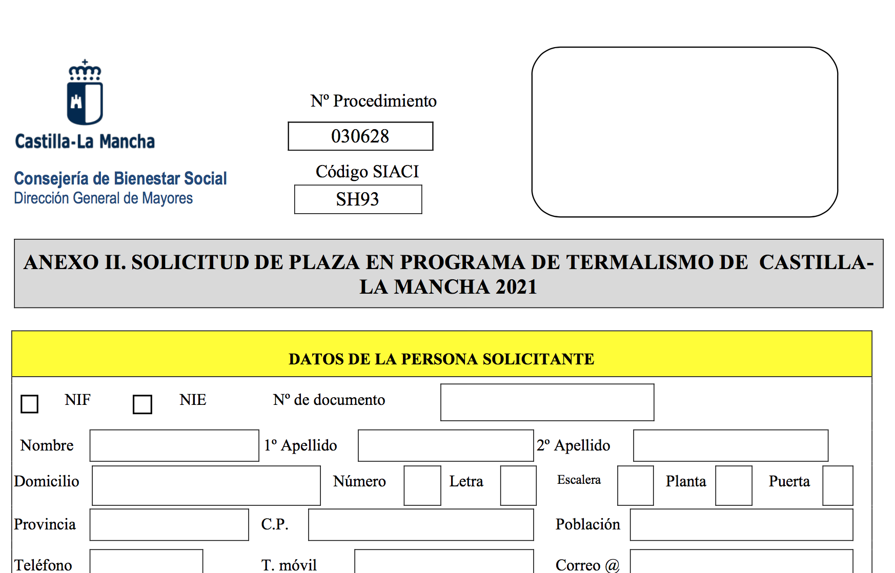The width and height of the screenshot is (895, 573).
Task: Check the NIE checkbox
Action: point(142,404)
